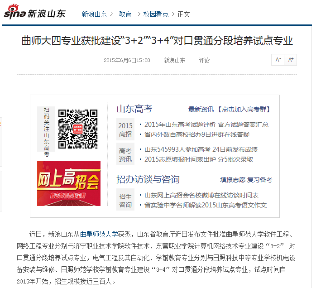The height and width of the screenshot is (288, 316).
Task: Click the 填报志愿 link
Action: [x=233, y=180]
